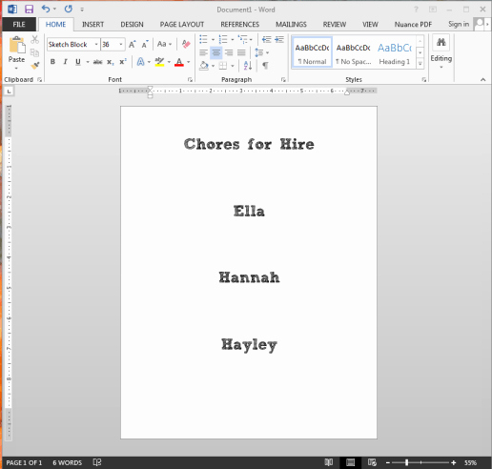Viewport: 492px width, 469px height.
Task: Select the Bullets list icon
Action: 203,39
